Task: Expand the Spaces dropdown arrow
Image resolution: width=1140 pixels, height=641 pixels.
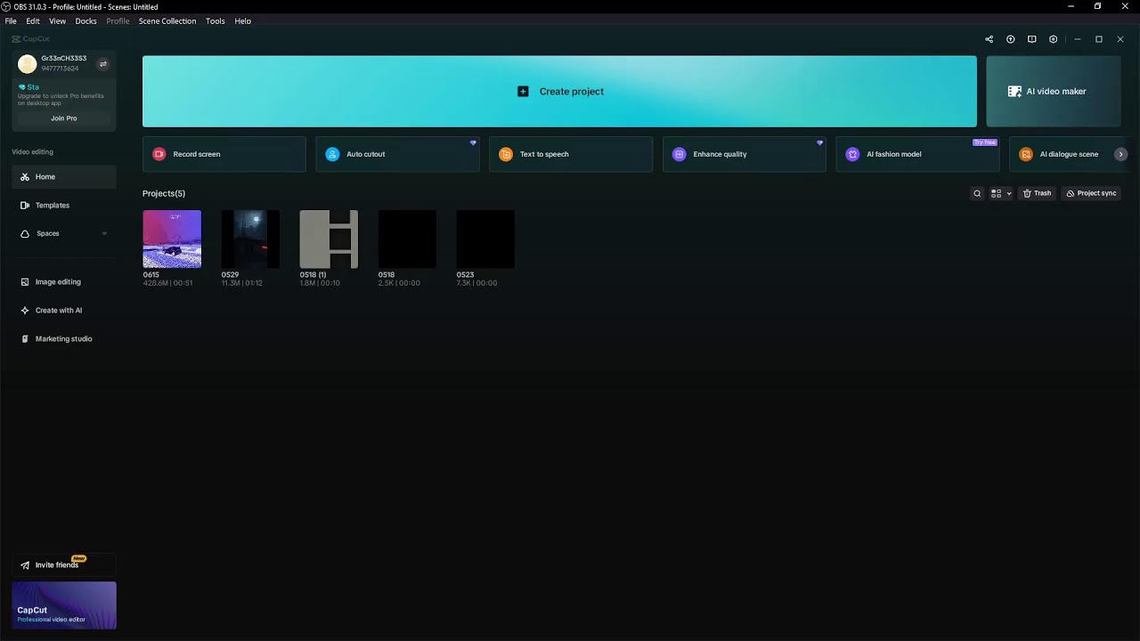Action: [104, 234]
